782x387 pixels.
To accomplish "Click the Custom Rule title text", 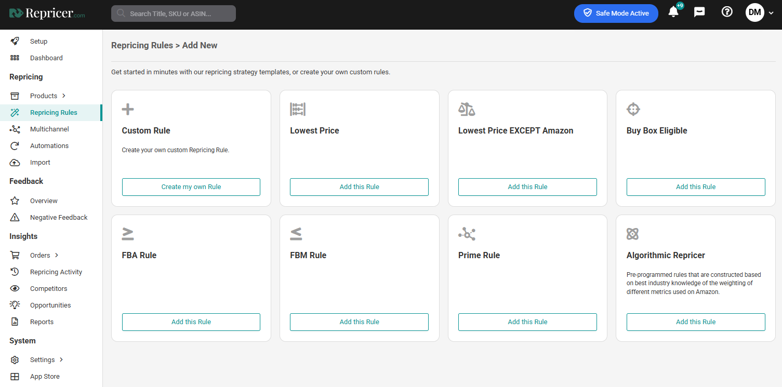I will pos(146,130).
